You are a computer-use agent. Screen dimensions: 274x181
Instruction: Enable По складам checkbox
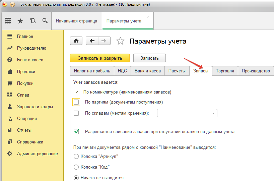tap(76, 113)
